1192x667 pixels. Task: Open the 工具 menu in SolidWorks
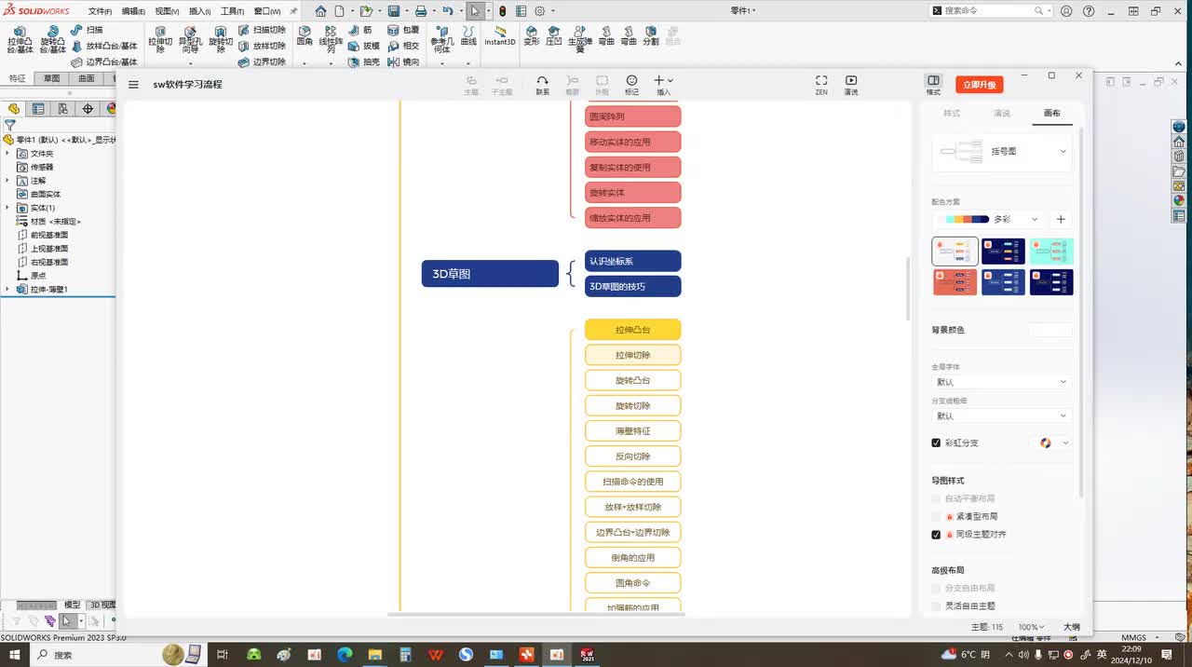pyautogui.click(x=232, y=11)
